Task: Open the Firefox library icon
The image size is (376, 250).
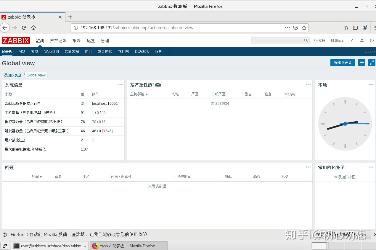Action: point(346,28)
